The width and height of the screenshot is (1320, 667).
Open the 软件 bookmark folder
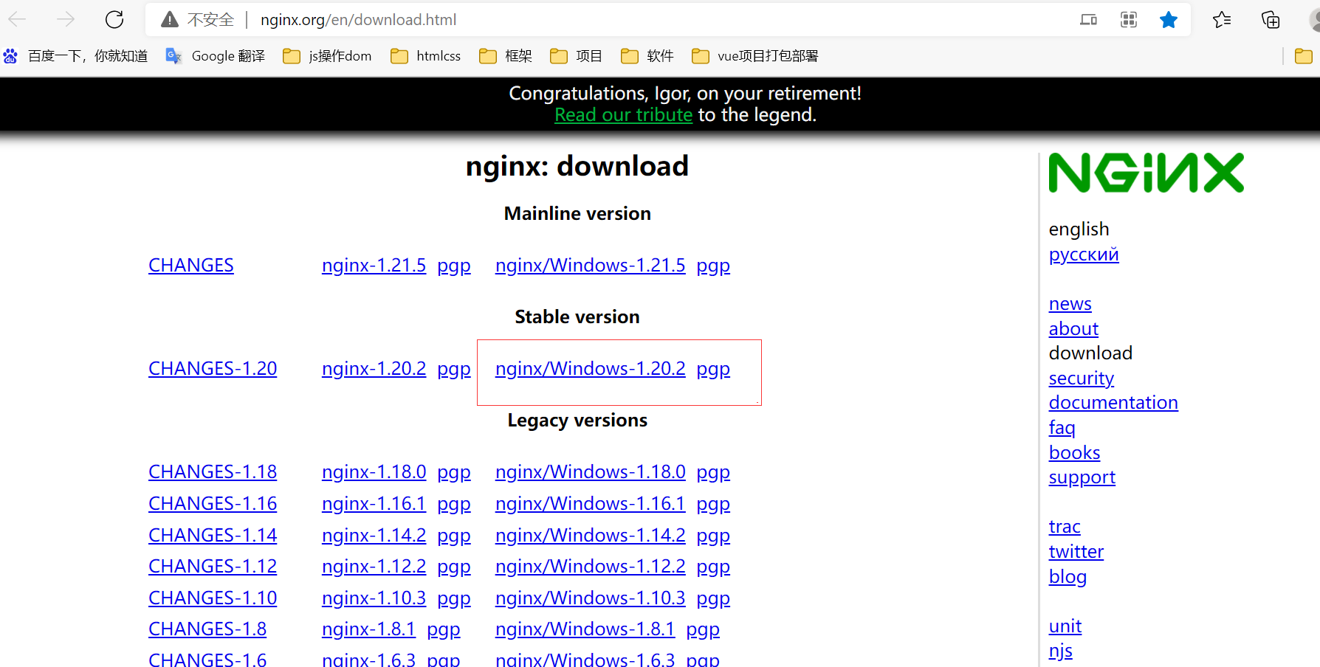[x=647, y=56]
